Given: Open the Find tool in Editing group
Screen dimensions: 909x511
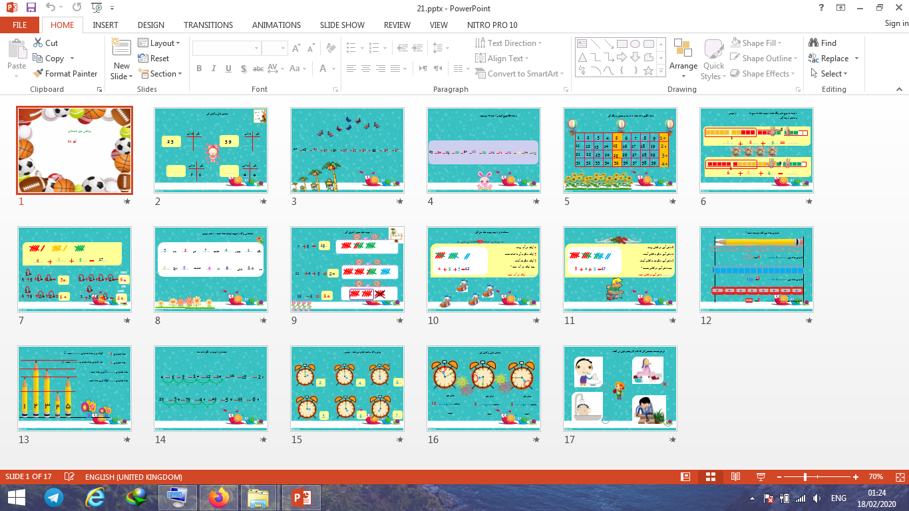Looking at the screenshot, I should (822, 43).
